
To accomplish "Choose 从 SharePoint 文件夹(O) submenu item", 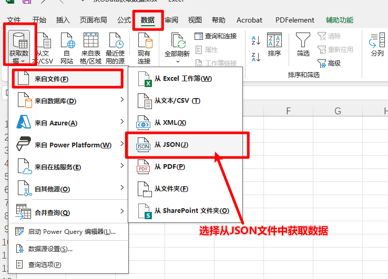I will point(185,211).
